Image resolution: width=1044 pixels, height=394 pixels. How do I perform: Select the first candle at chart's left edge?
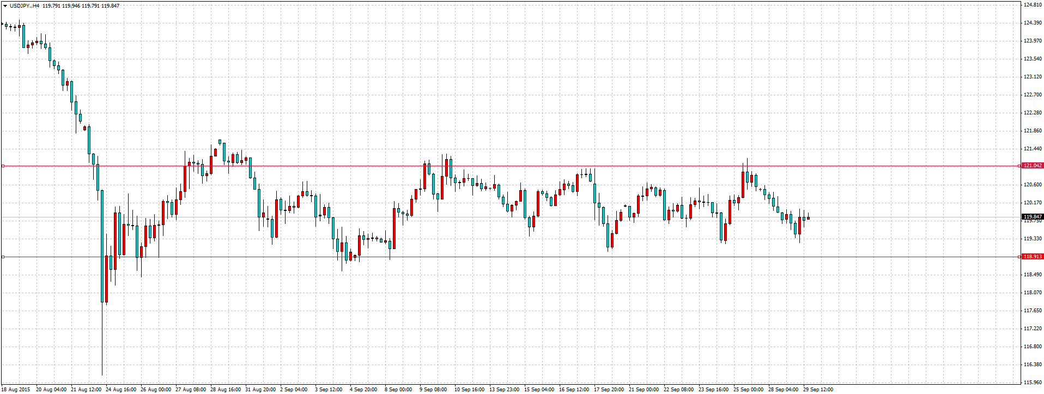tap(2, 24)
